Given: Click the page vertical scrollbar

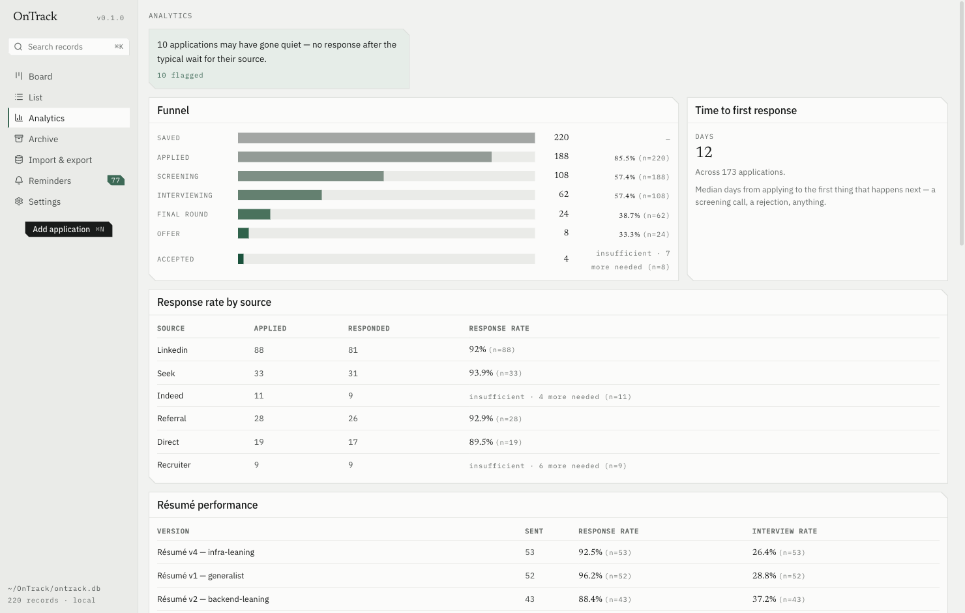Looking at the screenshot, I should point(962,124).
